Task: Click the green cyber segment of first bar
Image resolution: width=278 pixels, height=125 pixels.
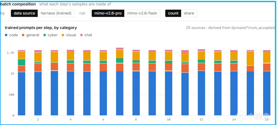Action: pos(22,62)
